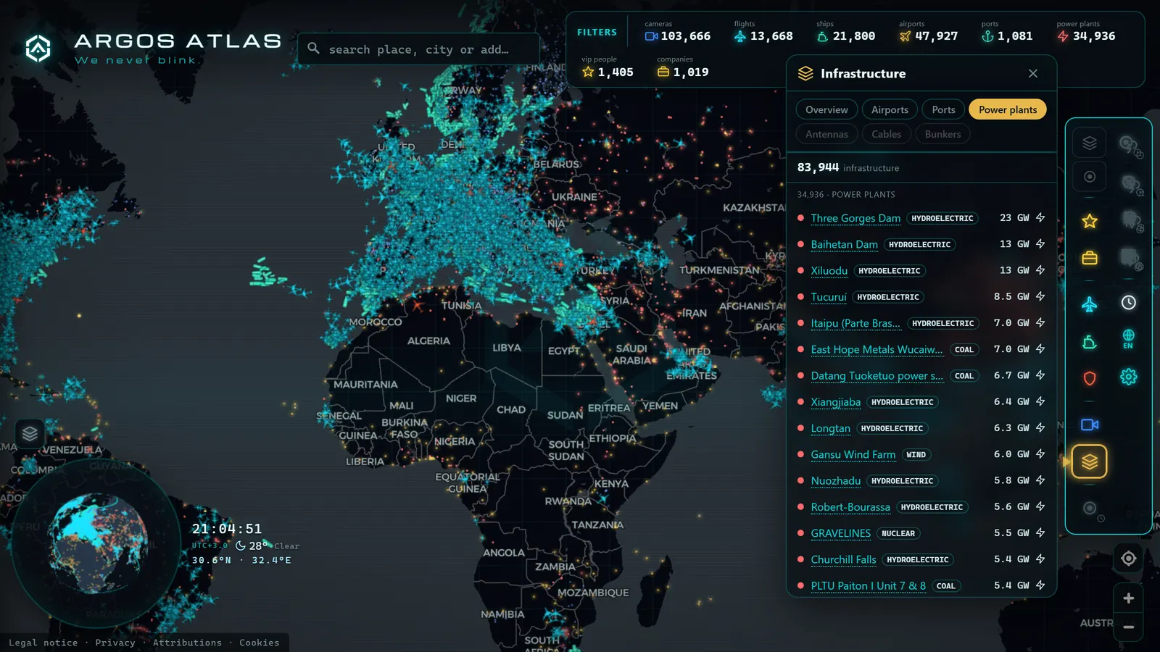Expand the map layers button at left edge
Viewport: 1160px width, 652px height.
[x=30, y=434]
